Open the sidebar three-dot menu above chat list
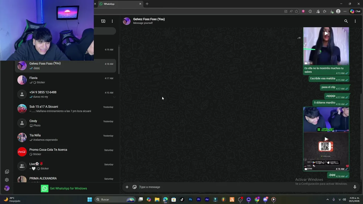The image size is (363, 204). (112, 21)
